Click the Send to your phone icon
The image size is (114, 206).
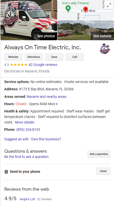point(6,172)
